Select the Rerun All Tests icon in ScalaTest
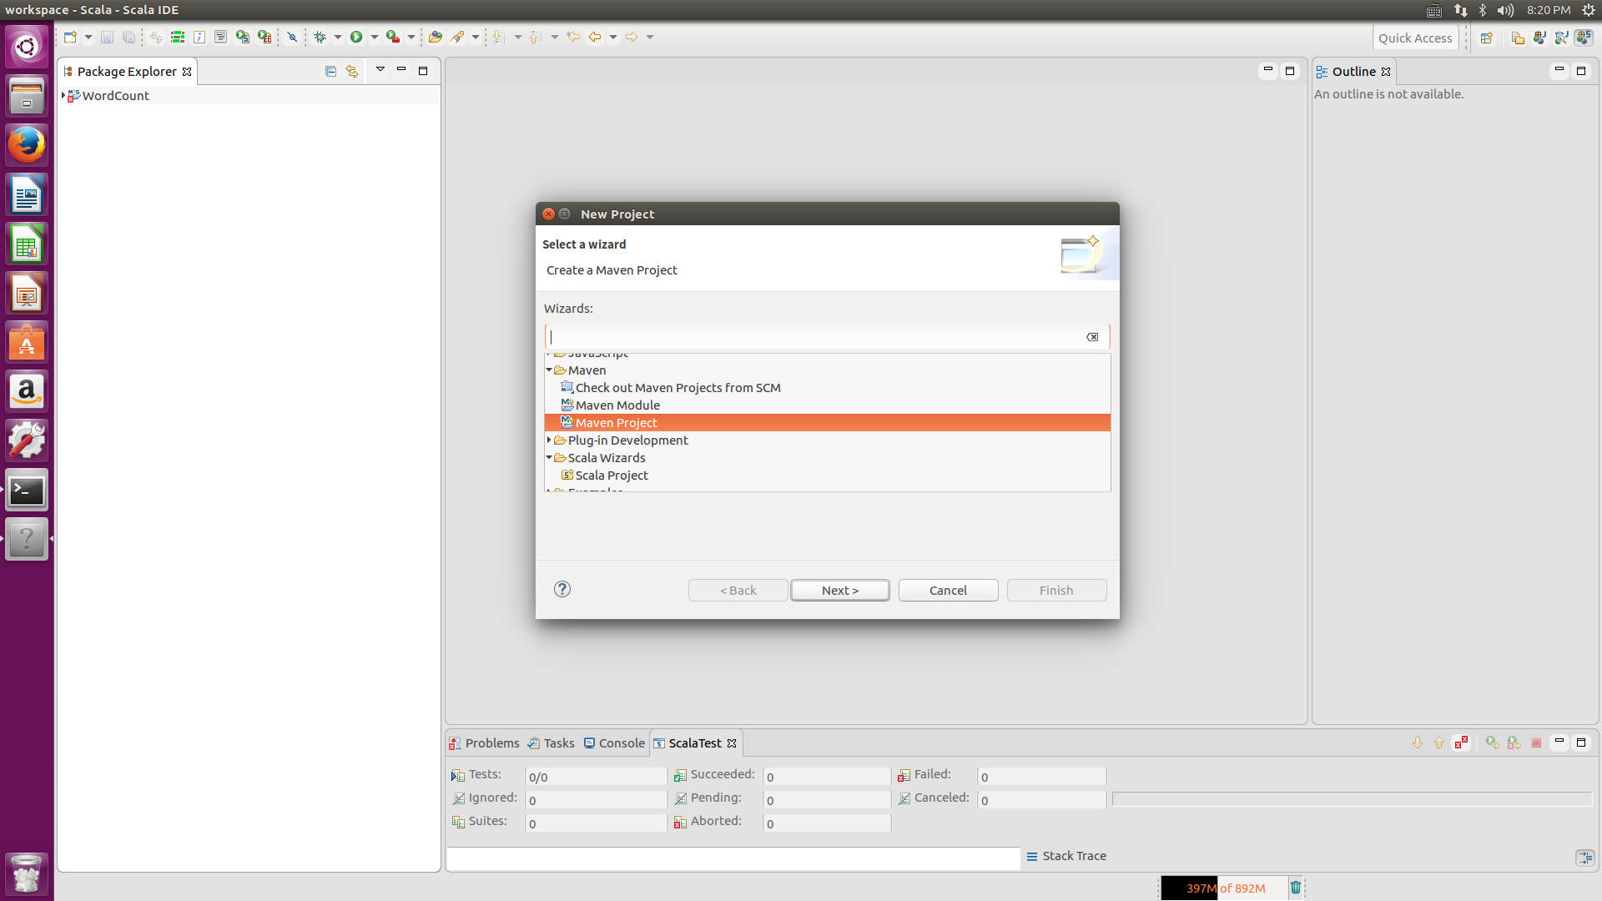This screenshot has height=901, width=1602. (1493, 742)
